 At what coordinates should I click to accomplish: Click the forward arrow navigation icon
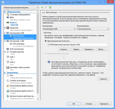click(x=46, y=7)
